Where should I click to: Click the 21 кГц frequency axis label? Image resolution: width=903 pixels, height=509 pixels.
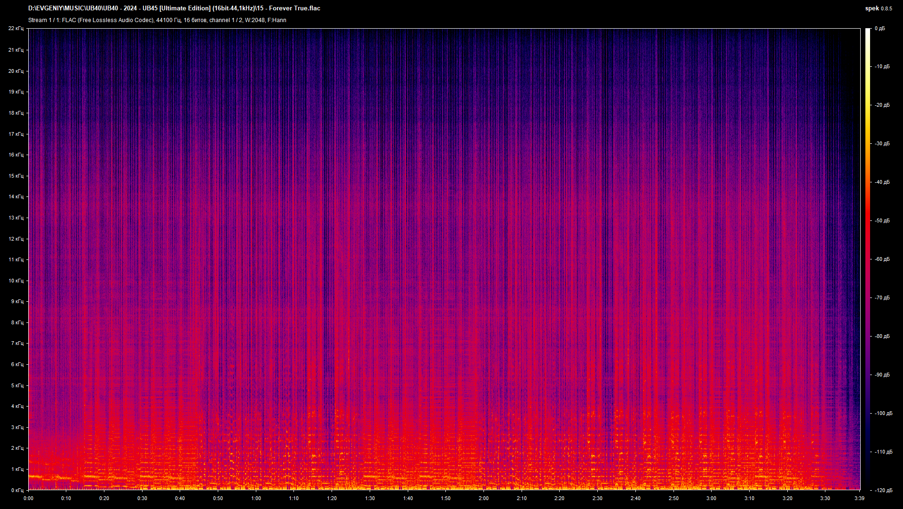click(x=16, y=50)
